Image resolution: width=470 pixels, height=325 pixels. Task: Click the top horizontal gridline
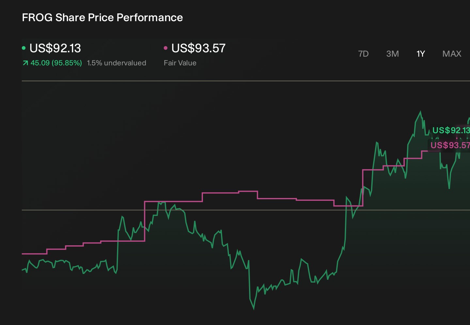pyautogui.click(x=246, y=81)
